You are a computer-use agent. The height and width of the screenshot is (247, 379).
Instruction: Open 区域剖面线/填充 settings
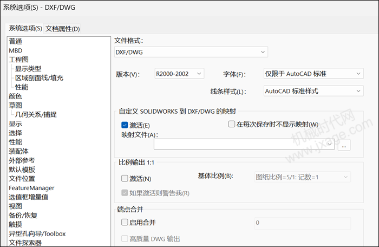pyautogui.click(x=39, y=78)
